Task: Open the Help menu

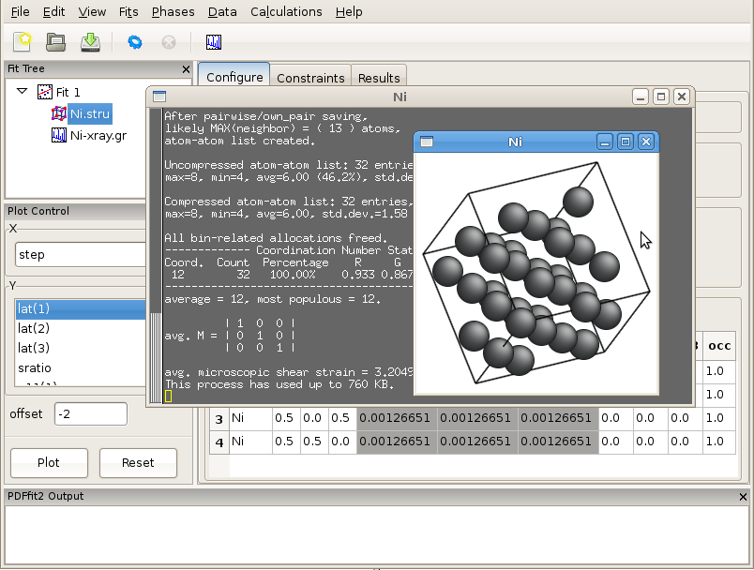Action: pyautogui.click(x=349, y=11)
